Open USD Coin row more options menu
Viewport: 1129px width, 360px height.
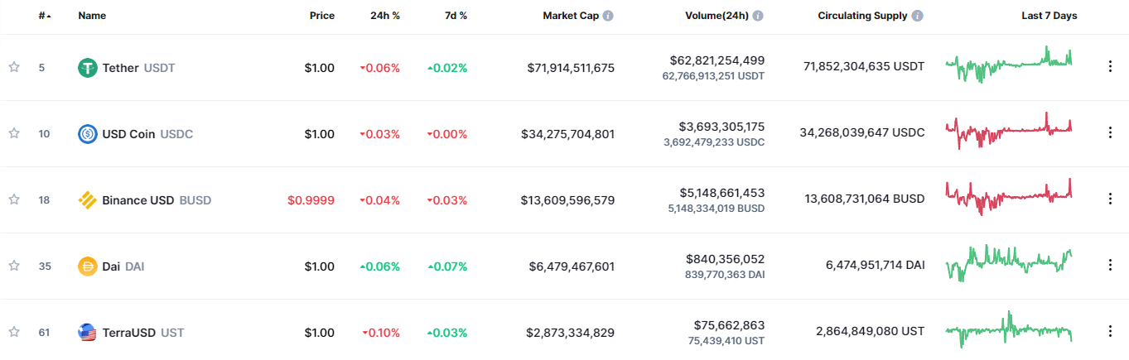point(1110,133)
